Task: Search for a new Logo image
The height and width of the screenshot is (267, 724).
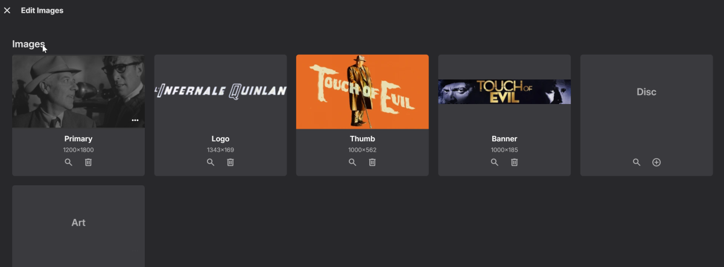Action: point(211,162)
